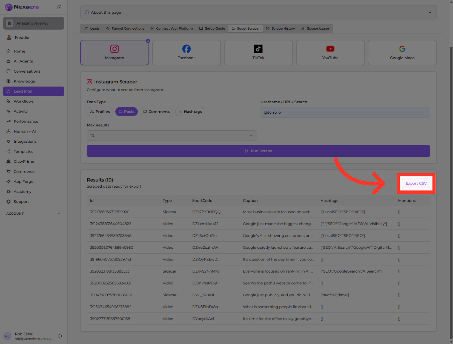Click the Run Scrape button
Viewport: 453px width, 344px height.
click(258, 151)
